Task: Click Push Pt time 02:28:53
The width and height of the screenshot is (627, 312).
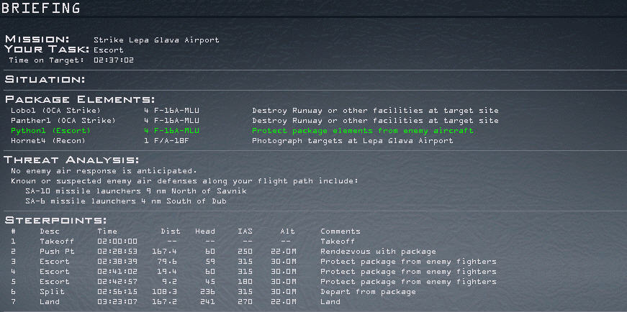Action: pyautogui.click(x=117, y=252)
